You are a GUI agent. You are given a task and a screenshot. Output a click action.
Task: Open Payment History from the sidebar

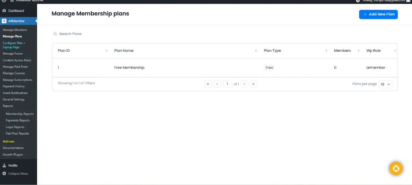[14, 86]
